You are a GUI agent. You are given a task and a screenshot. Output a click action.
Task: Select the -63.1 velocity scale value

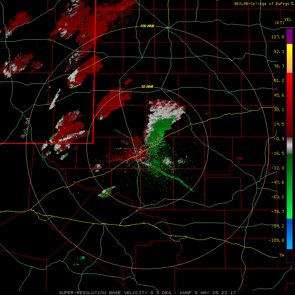click(278, 197)
